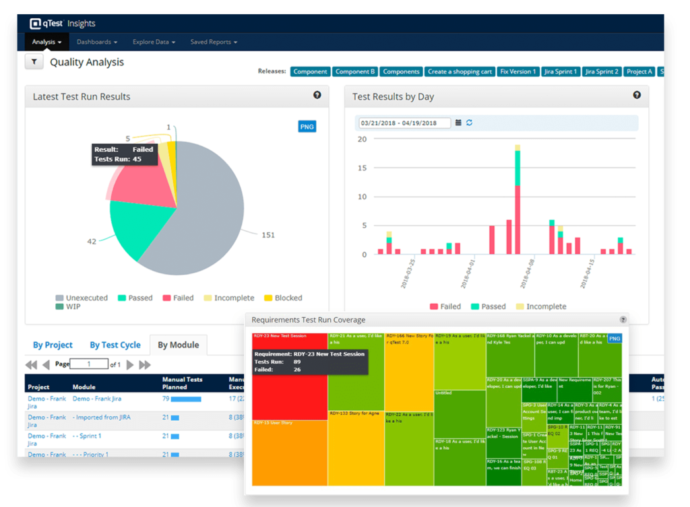Click the Untitled treemap tile
This screenshot has height=507, width=690.
click(460, 414)
